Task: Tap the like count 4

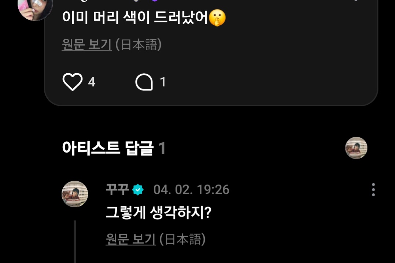Action: coord(92,82)
